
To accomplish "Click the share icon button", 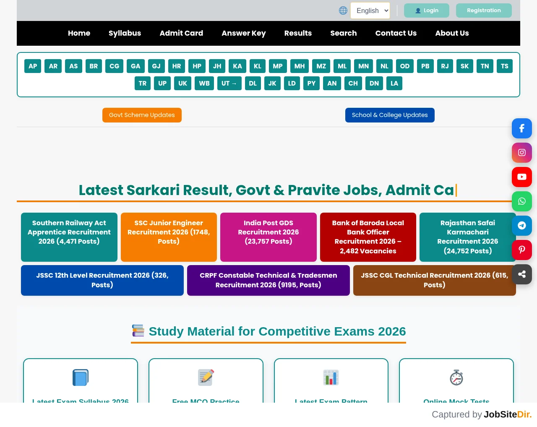I will (x=522, y=274).
